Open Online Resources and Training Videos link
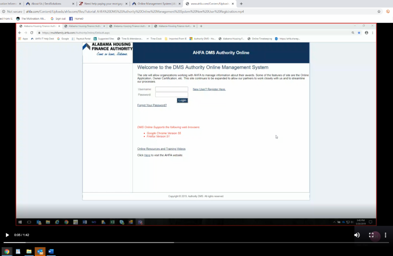This screenshot has width=393, height=256. [x=161, y=149]
